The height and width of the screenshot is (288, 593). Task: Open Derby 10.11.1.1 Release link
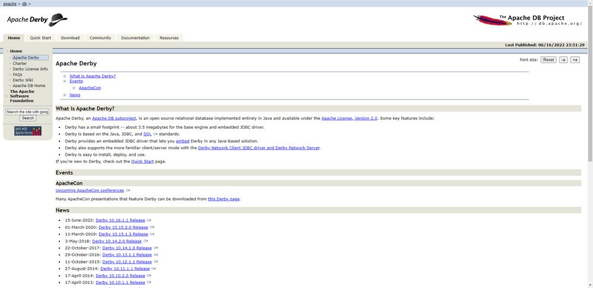coord(125,269)
